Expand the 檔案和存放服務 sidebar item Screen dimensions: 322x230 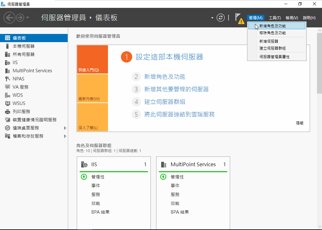[65, 136]
